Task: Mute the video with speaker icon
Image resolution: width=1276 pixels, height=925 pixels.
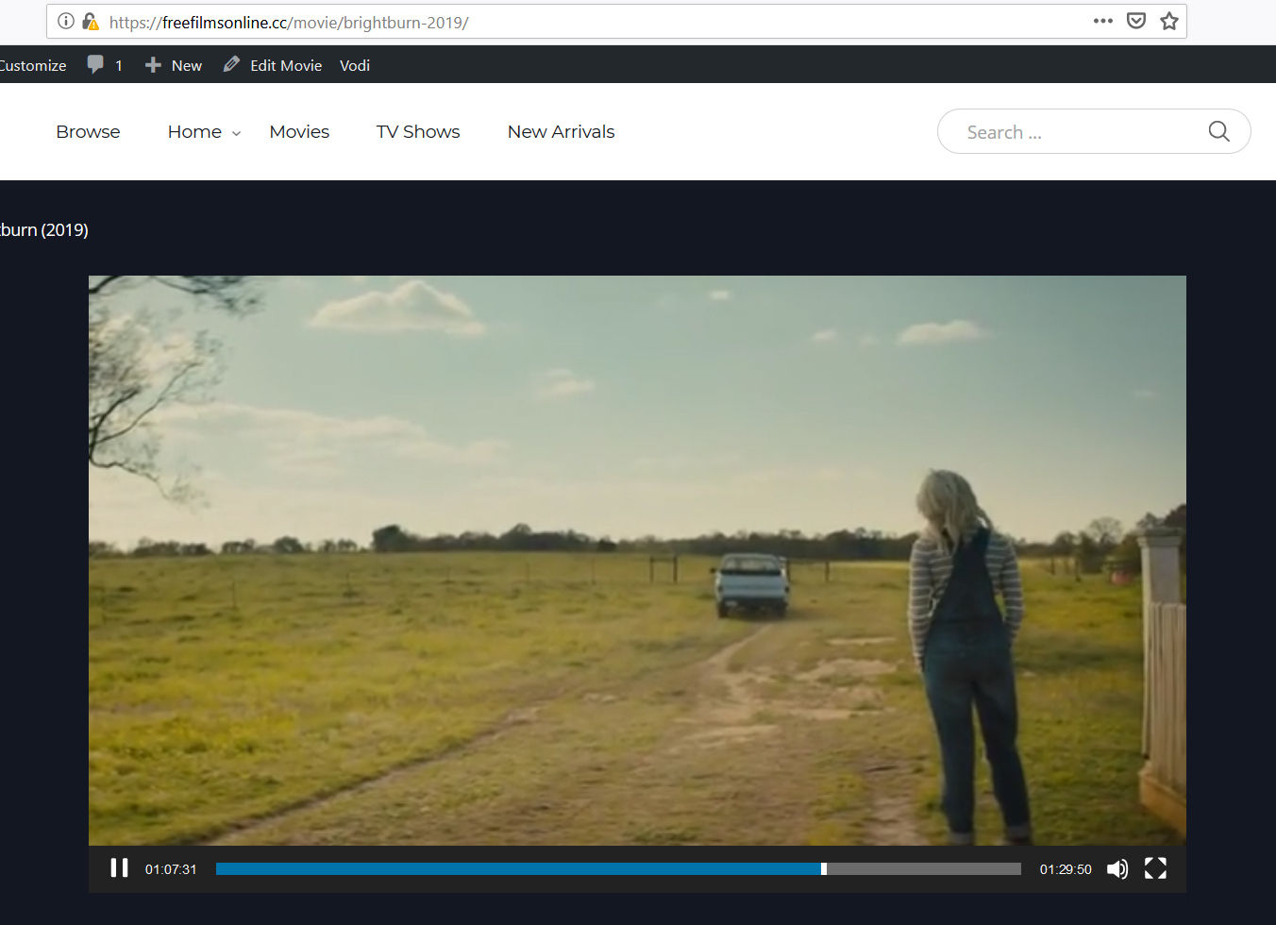Action: (1117, 869)
